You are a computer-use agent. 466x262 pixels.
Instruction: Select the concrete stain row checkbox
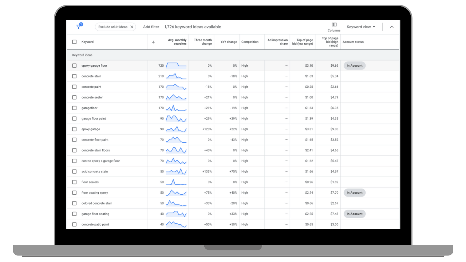tap(74, 76)
